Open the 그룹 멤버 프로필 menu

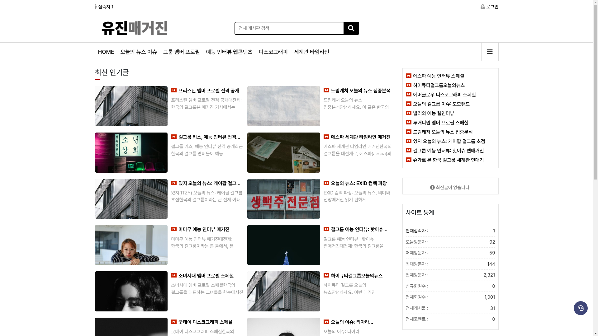pos(182,52)
